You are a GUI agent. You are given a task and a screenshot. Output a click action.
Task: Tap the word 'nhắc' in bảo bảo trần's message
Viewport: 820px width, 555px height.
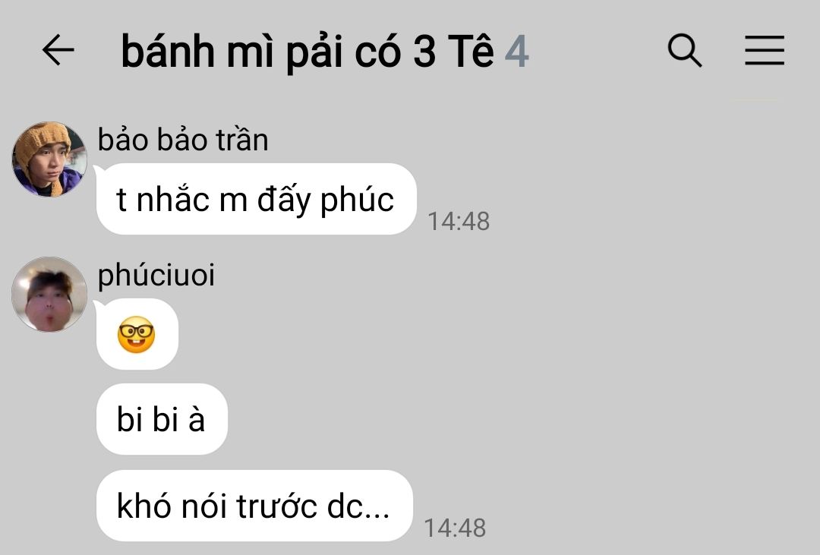(x=172, y=199)
